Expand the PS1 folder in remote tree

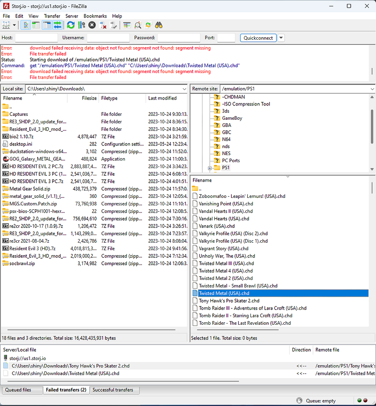(210, 168)
